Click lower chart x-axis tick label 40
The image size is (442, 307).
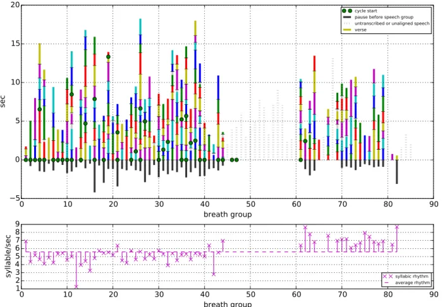click(205, 294)
